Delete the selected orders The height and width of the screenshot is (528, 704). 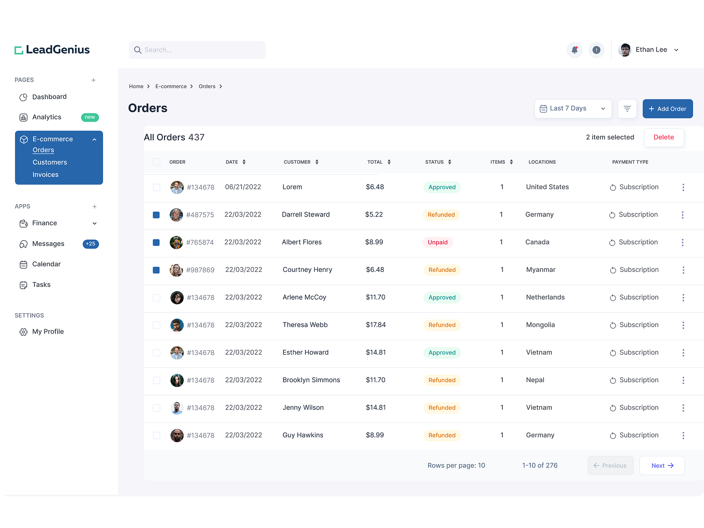664,137
